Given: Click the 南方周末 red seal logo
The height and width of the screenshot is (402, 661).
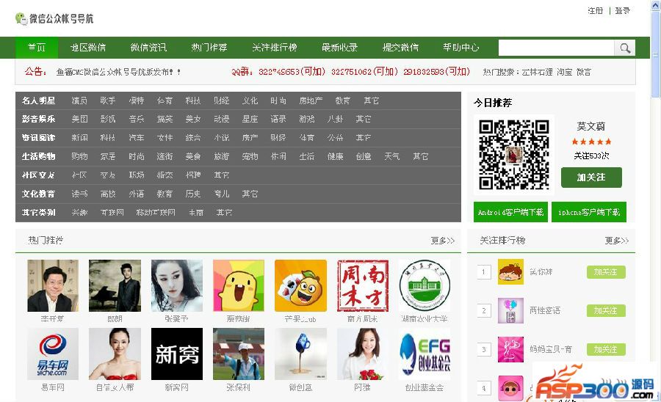Looking at the screenshot, I should point(363,285).
